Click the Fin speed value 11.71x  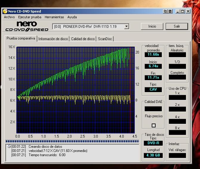coord(153,77)
